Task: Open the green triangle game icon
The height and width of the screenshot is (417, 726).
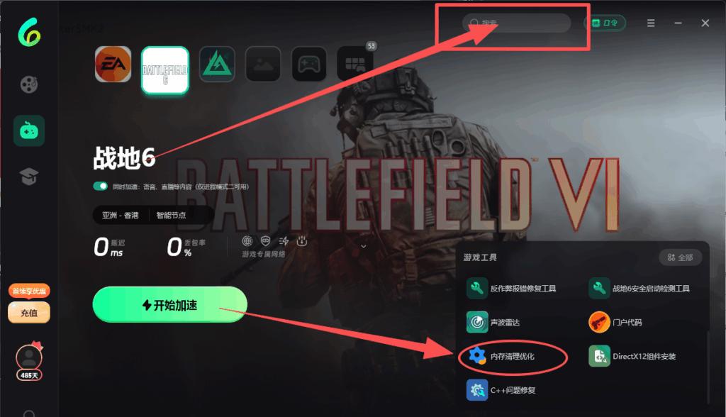Action: tap(217, 64)
